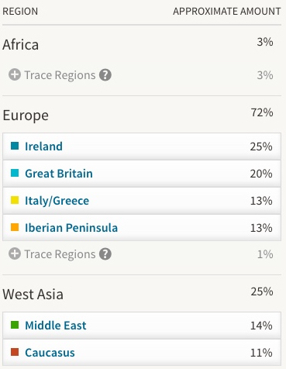Open help icon beside Europe Trace Regions
This screenshot has width=286, height=369.
[x=105, y=254]
